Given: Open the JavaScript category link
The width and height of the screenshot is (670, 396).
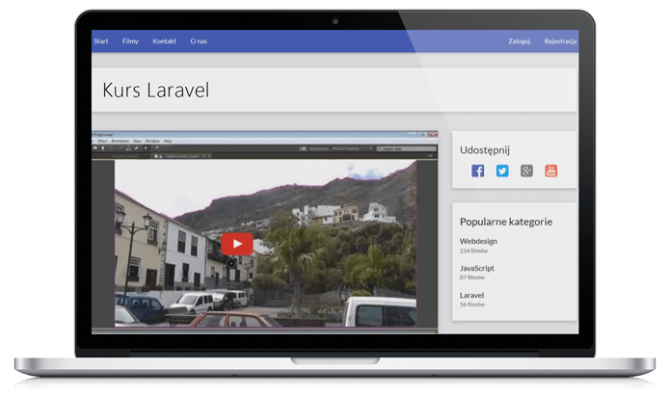Looking at the screenshot, I should (478, 268).
